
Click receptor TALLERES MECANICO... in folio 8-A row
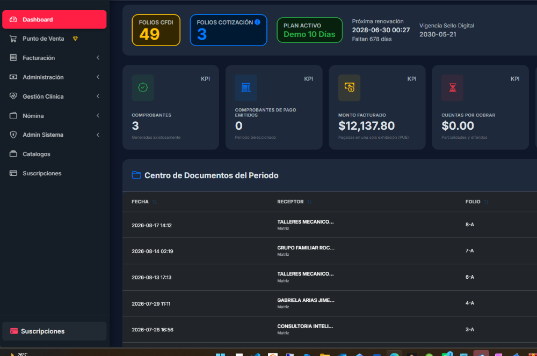(x=305, y=221)
